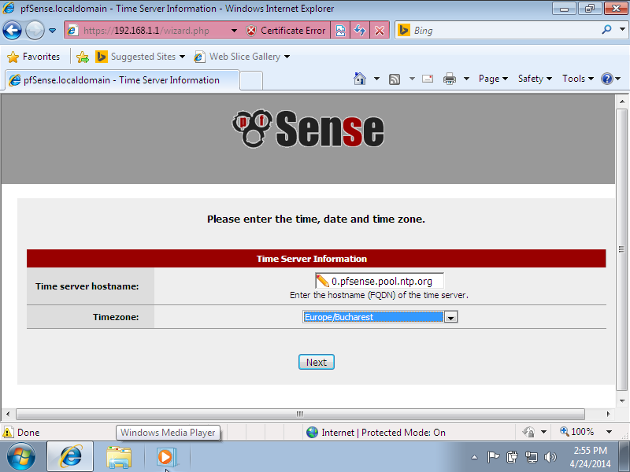Viewport: 630px width, 472px height.
Task: Click the status bar privacy report icon
Action: [528, 432]
